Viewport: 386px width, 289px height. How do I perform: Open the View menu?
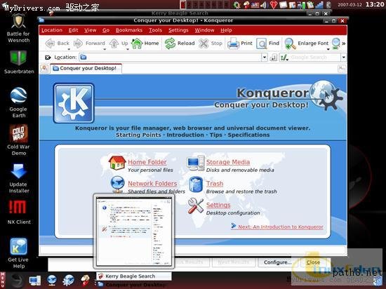pos(91,30)
